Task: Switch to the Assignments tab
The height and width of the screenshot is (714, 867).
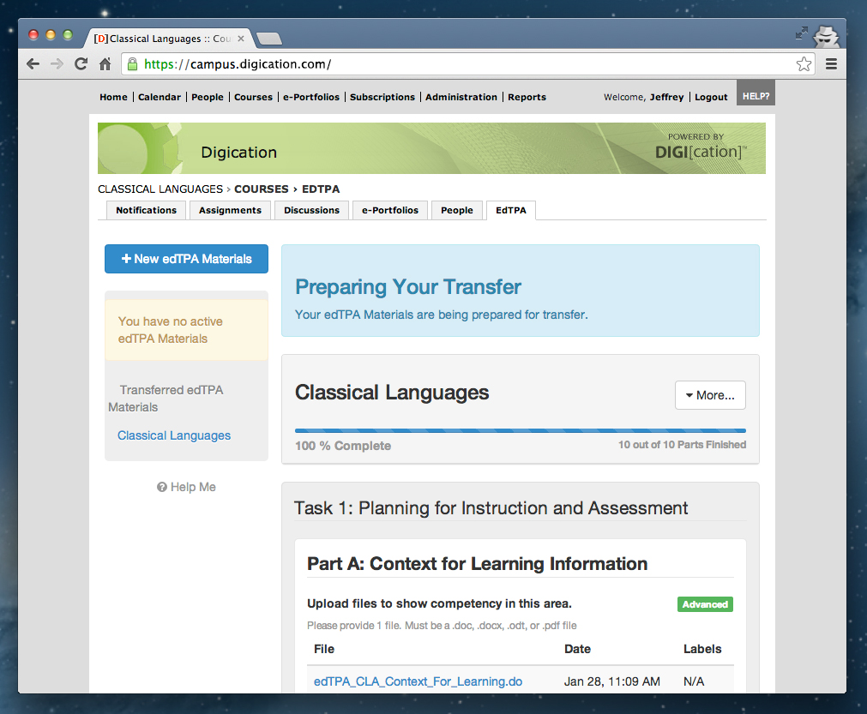Action: [230, 210]
